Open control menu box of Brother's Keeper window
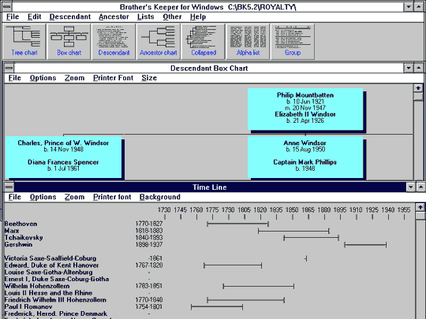 coord(7,7)
